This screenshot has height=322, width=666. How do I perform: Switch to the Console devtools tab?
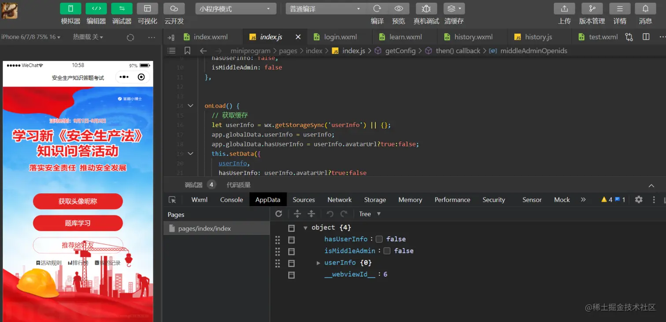(231, 200)
